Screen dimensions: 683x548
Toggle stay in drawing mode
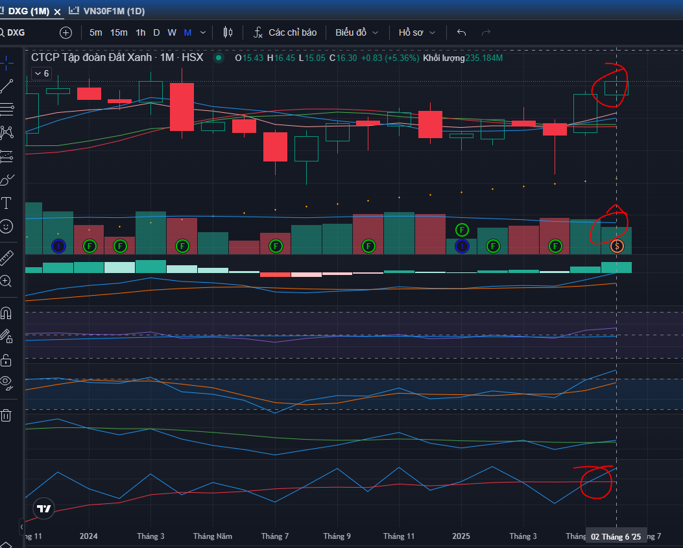(x=6, y=337)
